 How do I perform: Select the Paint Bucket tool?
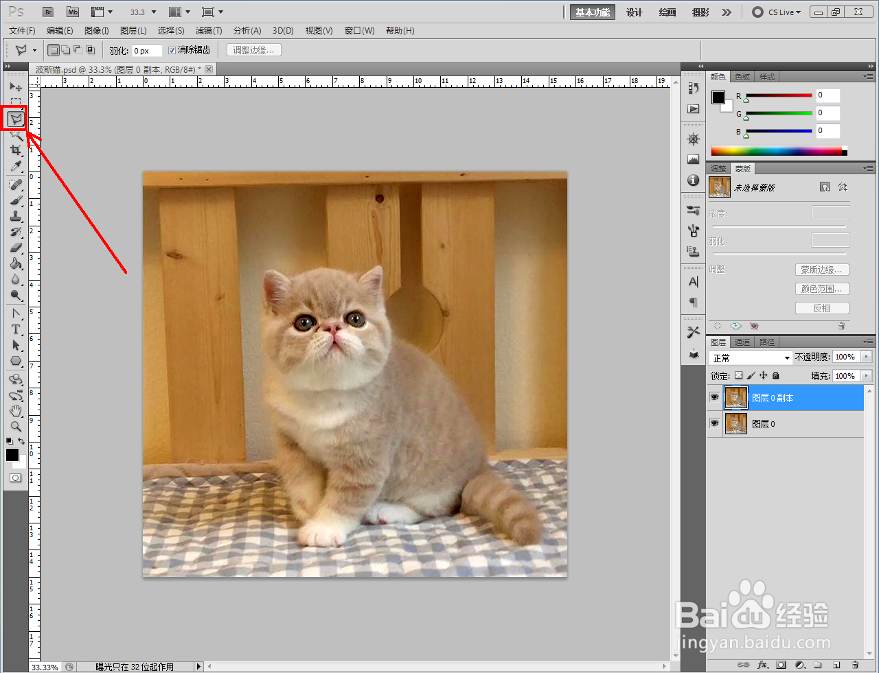[16, 264]
